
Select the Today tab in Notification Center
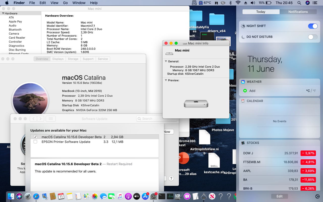point(261,12)
